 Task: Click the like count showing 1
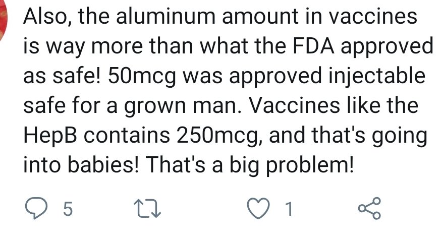289,209
